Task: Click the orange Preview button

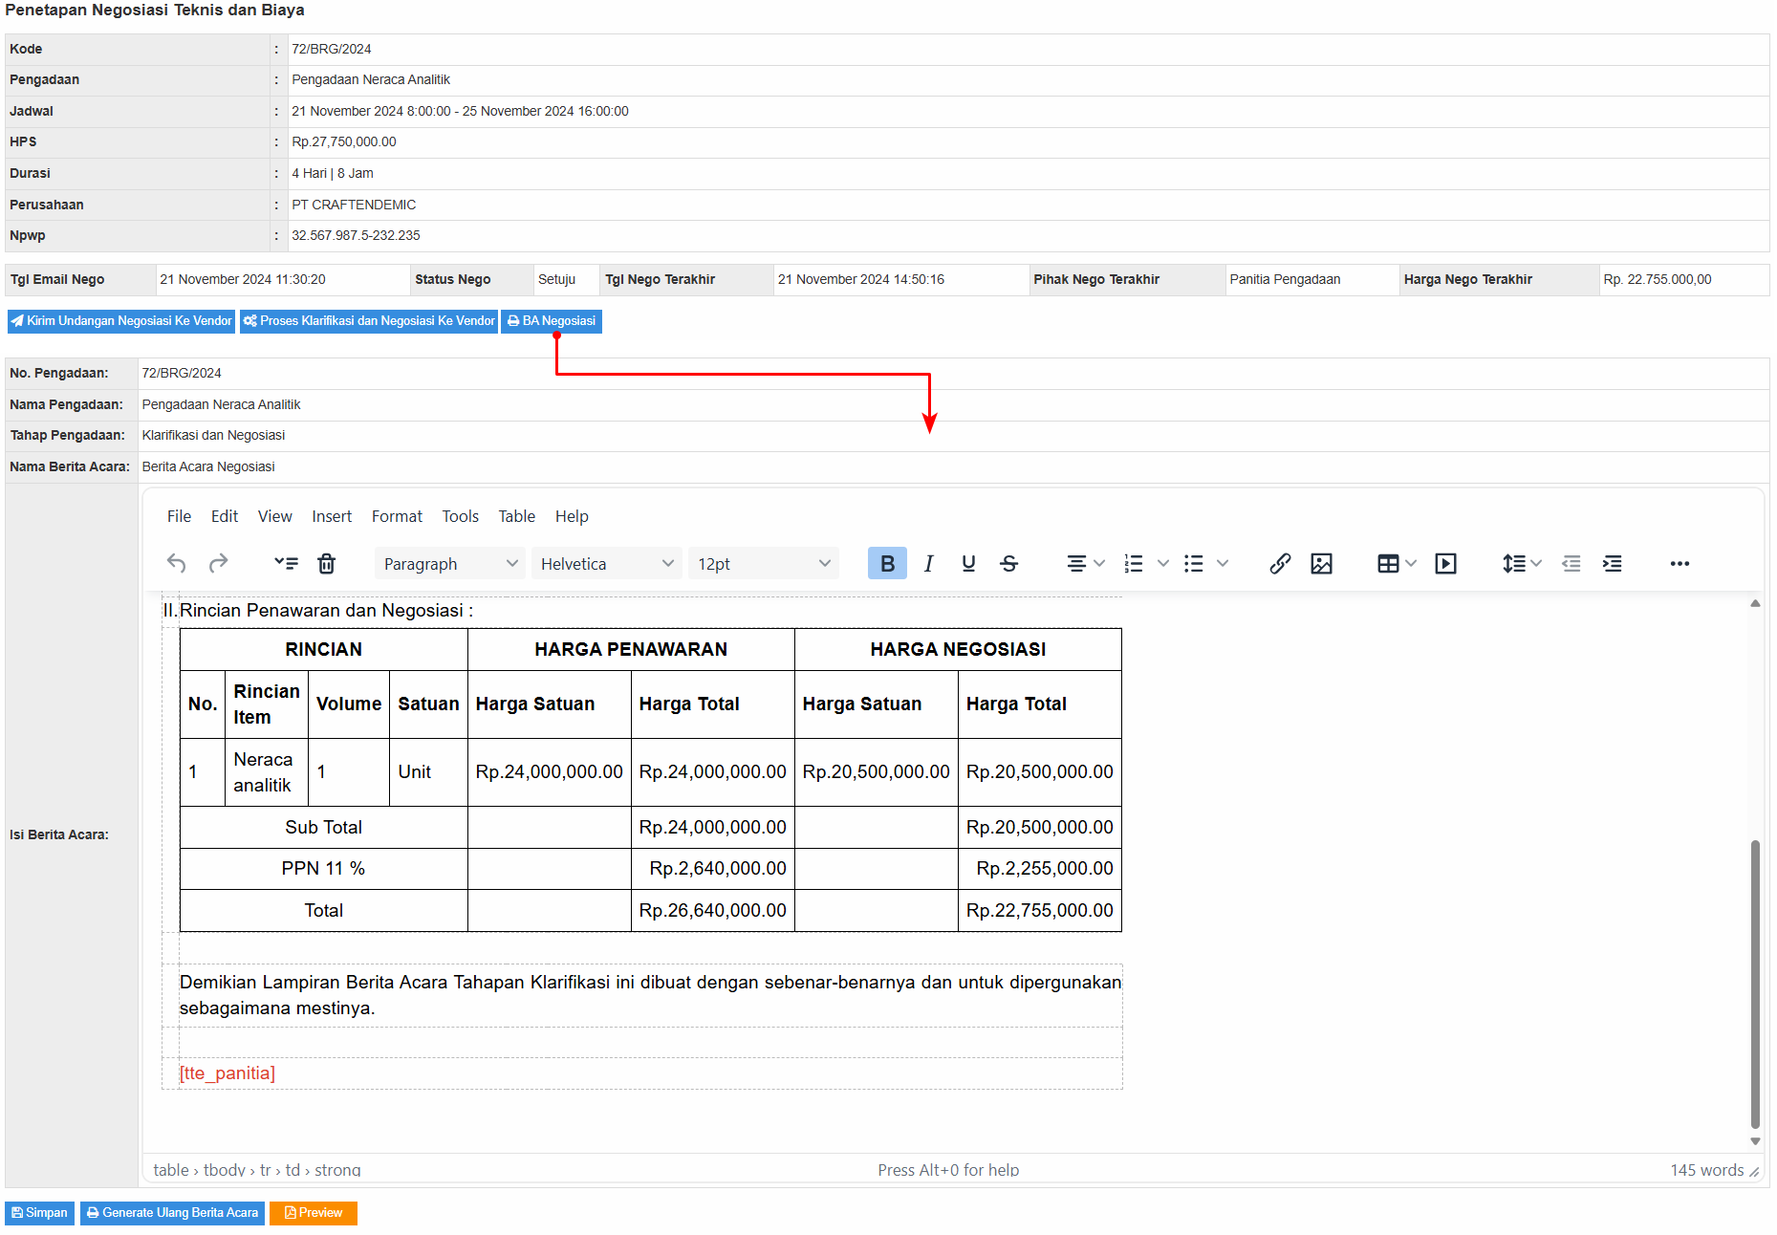Action: tap(314, 1212)
